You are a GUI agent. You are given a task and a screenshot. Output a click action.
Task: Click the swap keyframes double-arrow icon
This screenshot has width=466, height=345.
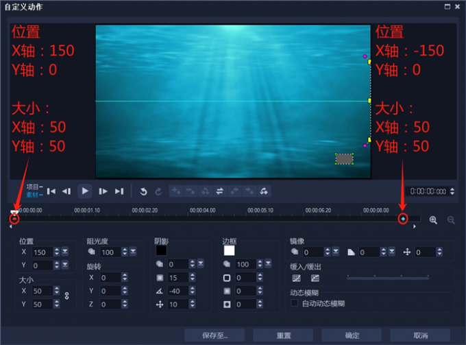point(219,191)
